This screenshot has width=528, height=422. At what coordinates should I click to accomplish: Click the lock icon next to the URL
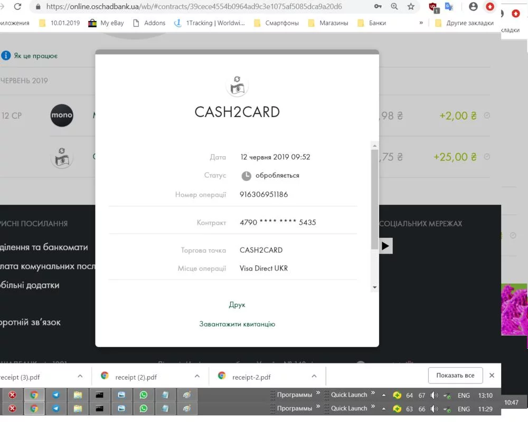click(x=38, y=6)
